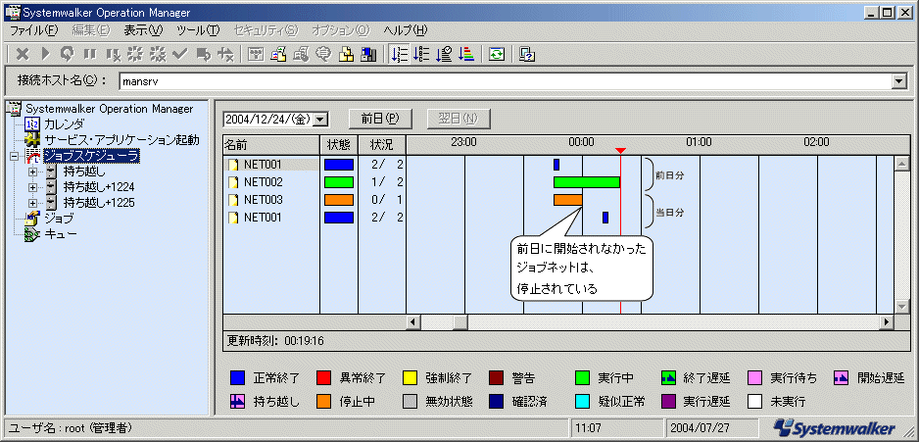Click the blue 正常終了 legend swatch

[x=238, y=378]
